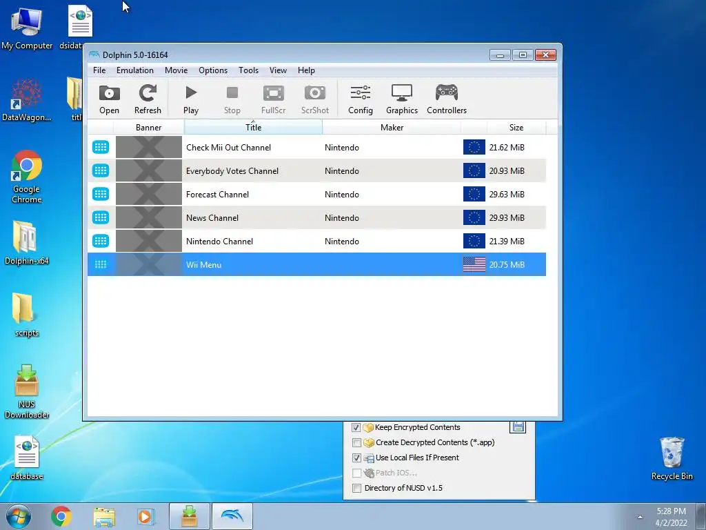
Task: Open the Config settings icon
Action: (x=360, y=99)
